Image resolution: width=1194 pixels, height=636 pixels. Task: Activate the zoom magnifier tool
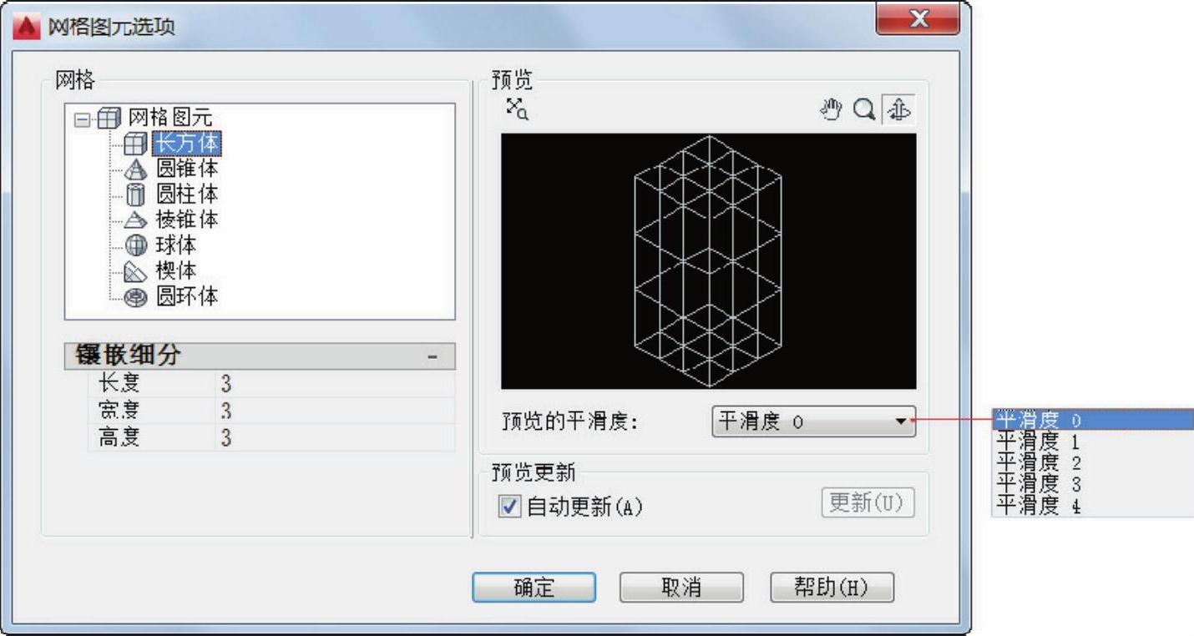click(864, 110)
